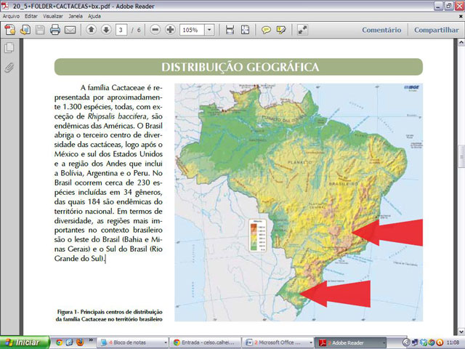Click the taskbar clock showing 11:08
Viewport: 465px width, 349px height.
453,342
